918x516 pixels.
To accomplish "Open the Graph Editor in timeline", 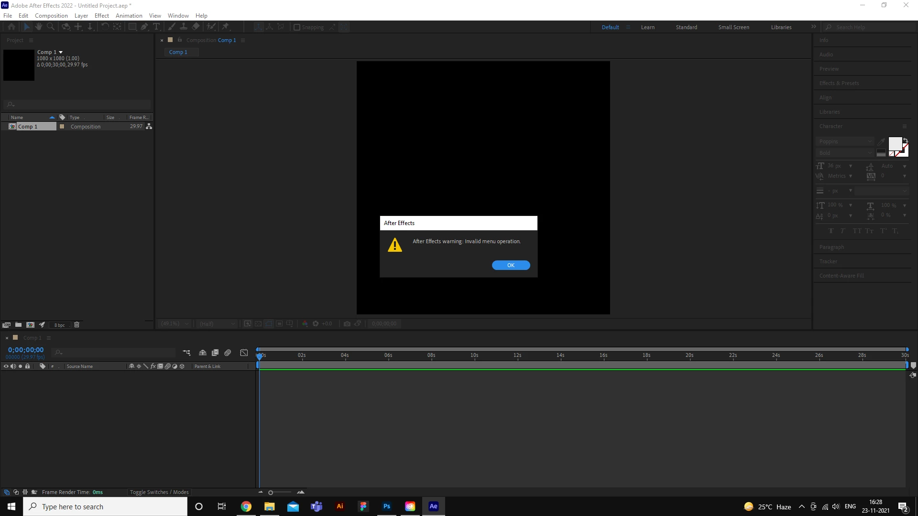I will (x=244, y=353).
